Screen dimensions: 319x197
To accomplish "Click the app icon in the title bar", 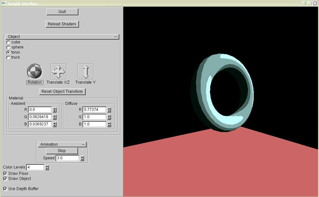I will tap(4, 3).
